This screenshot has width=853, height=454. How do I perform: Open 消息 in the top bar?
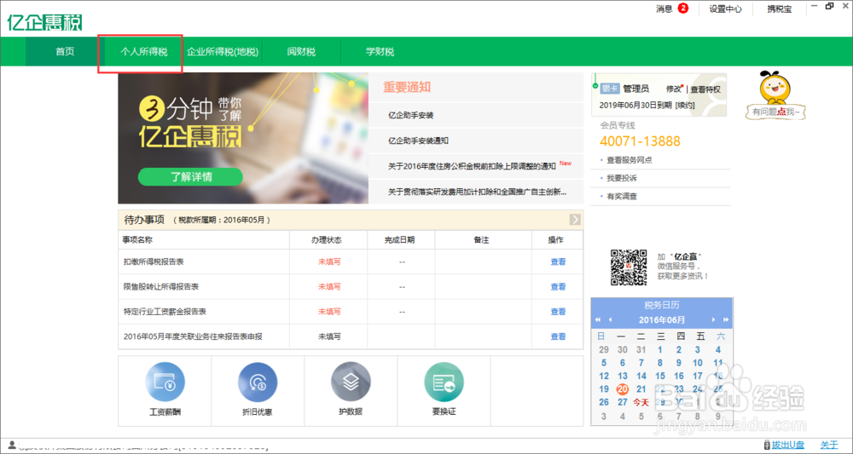tap(664, 9)
